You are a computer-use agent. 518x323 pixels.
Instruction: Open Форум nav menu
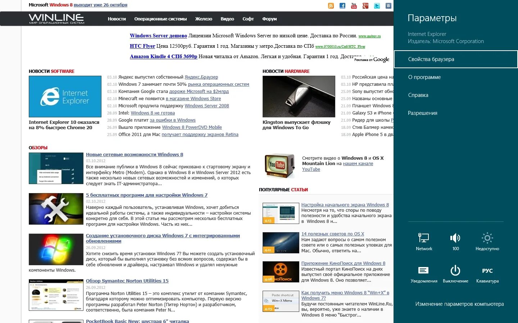[x=269, y=19]
